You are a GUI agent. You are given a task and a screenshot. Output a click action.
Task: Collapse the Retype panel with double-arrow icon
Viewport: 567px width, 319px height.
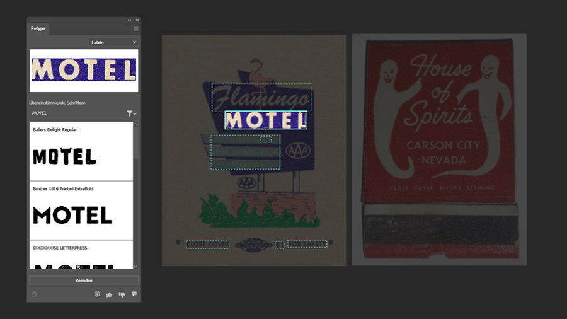click(x=129, y=20)
